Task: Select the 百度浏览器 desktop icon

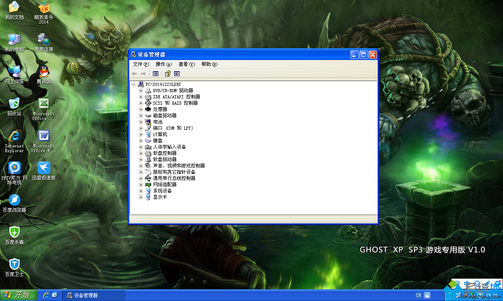Action: pyautogui.click(x=14, y=203)
